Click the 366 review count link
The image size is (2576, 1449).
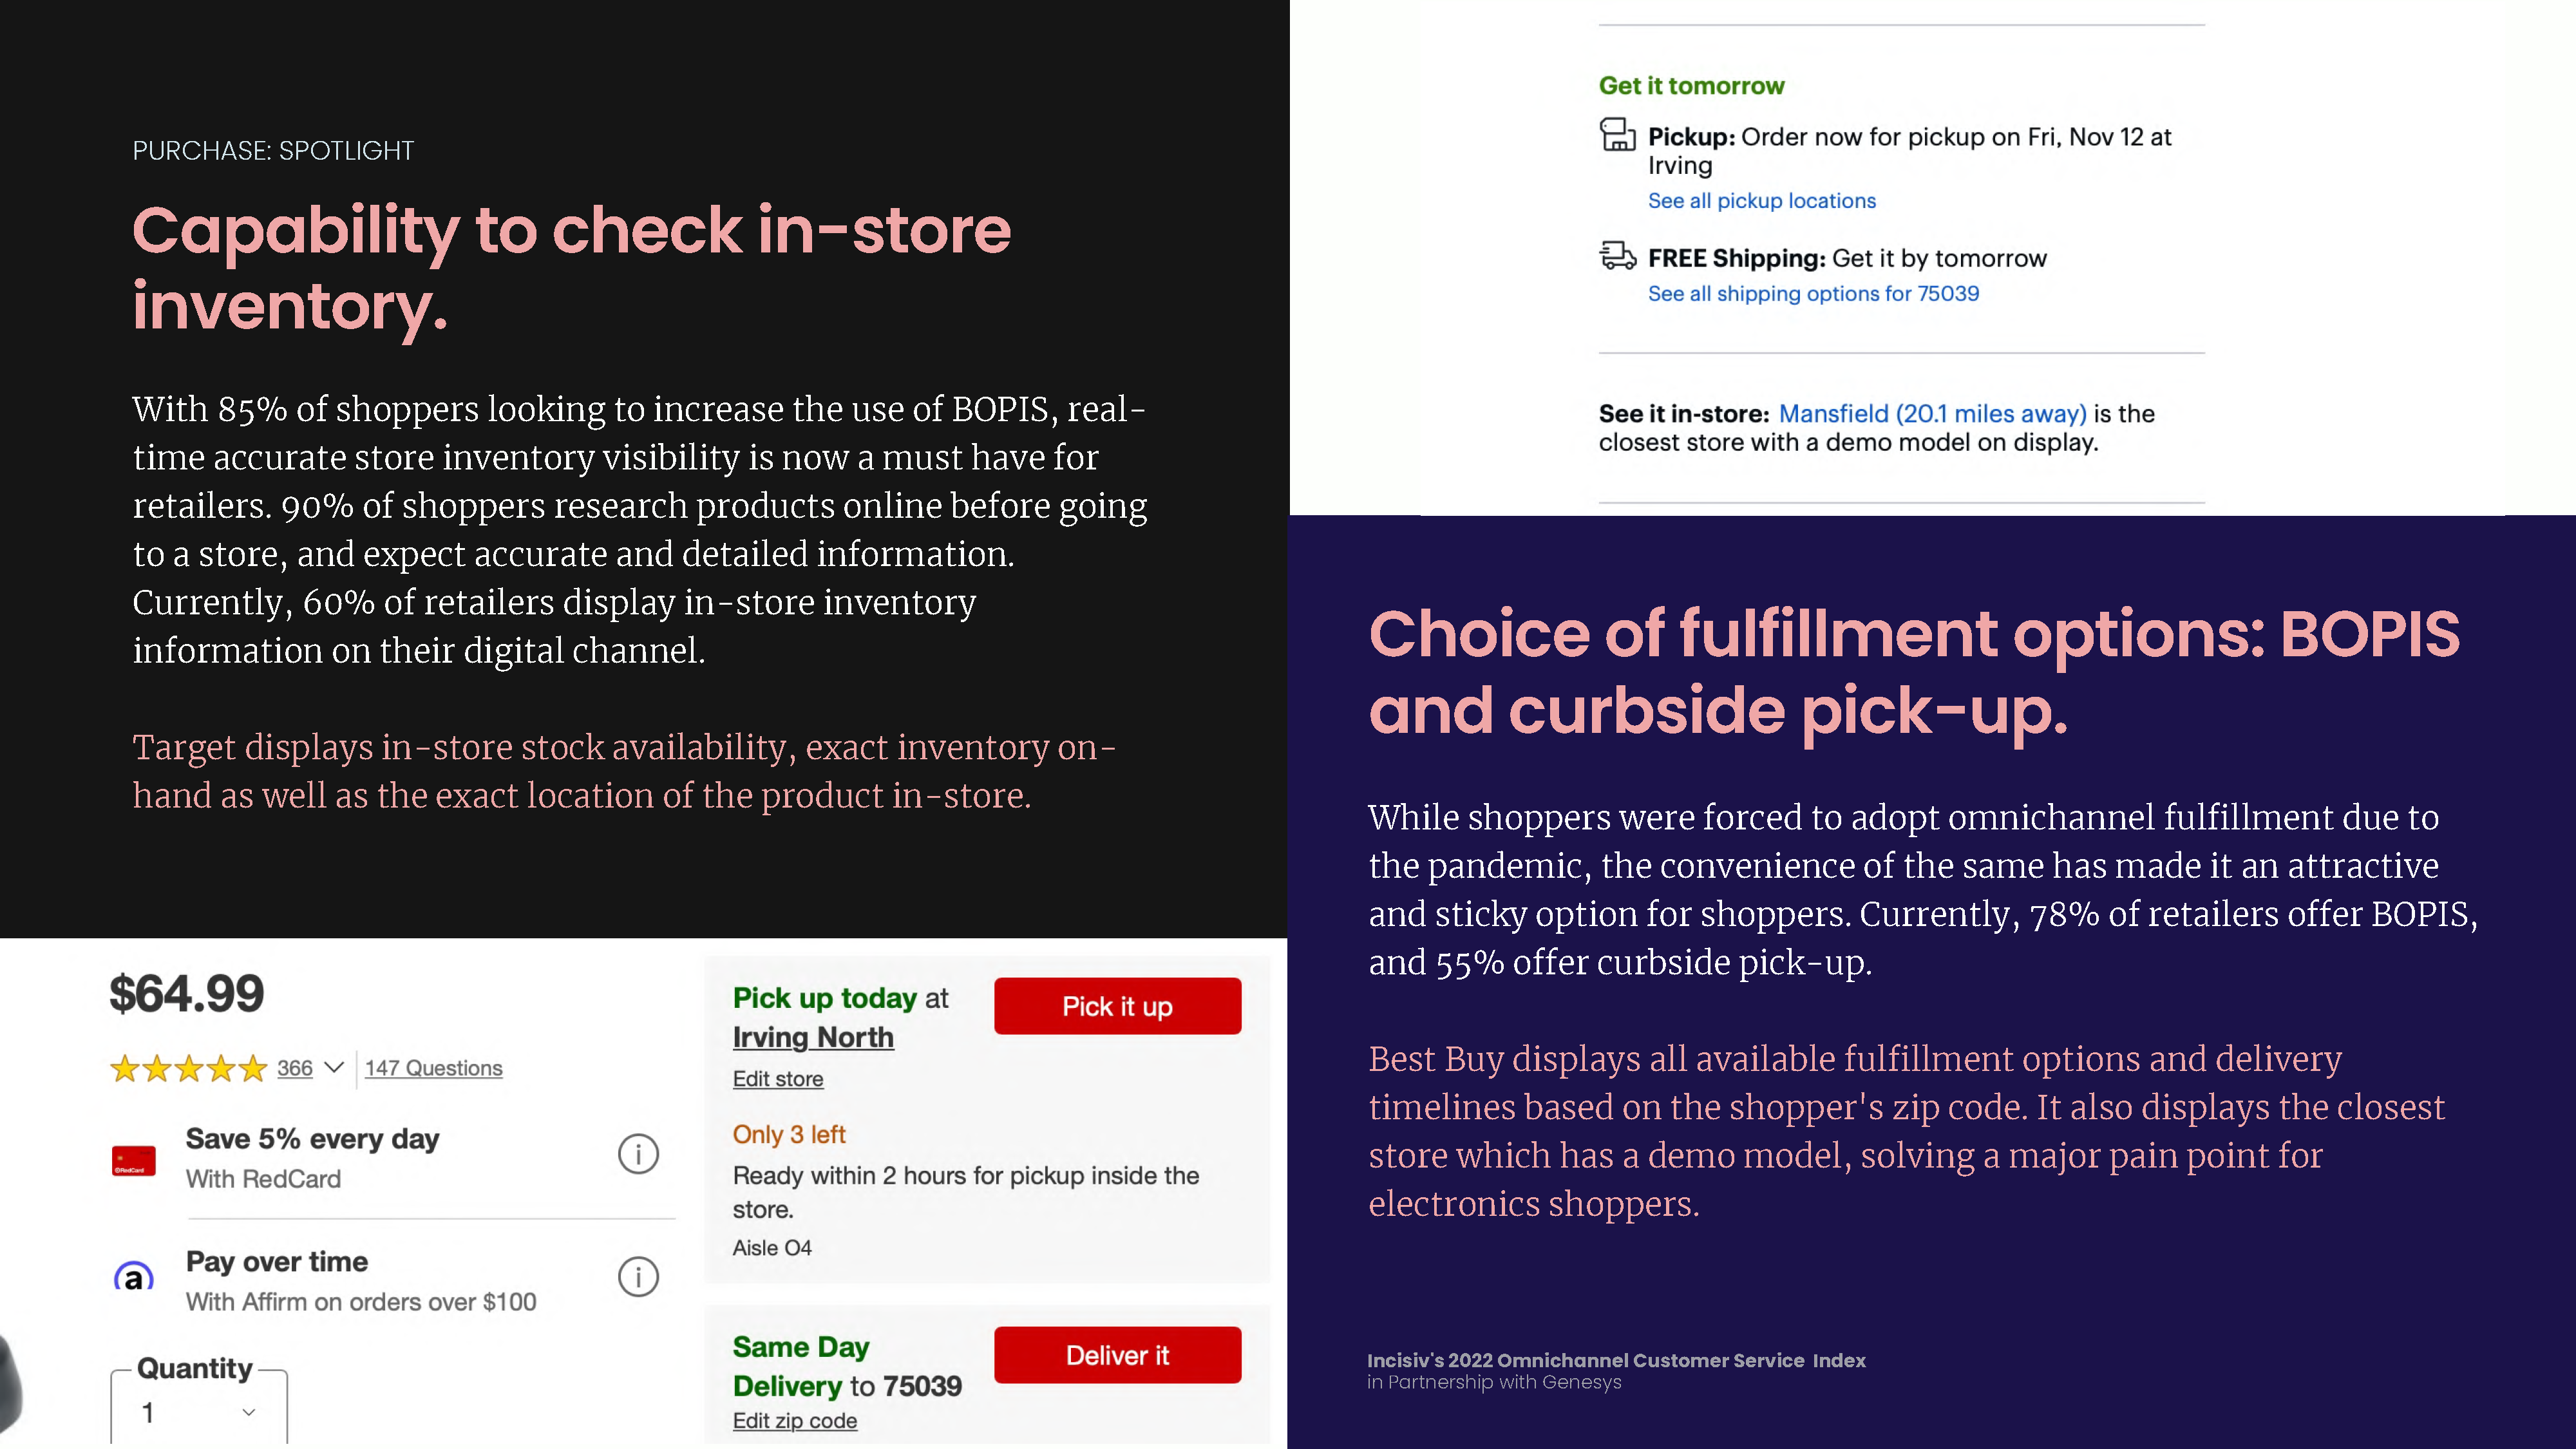(295, 1068)
